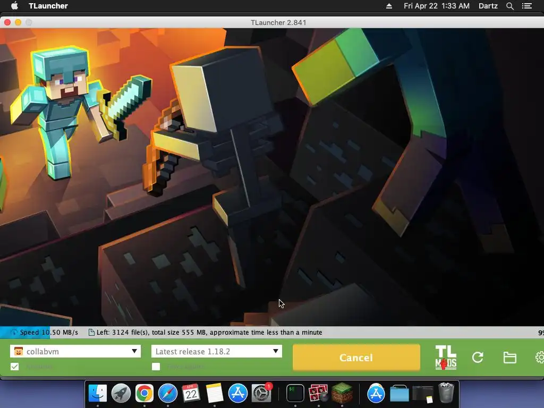Click the download progress bar

[272, 333]
